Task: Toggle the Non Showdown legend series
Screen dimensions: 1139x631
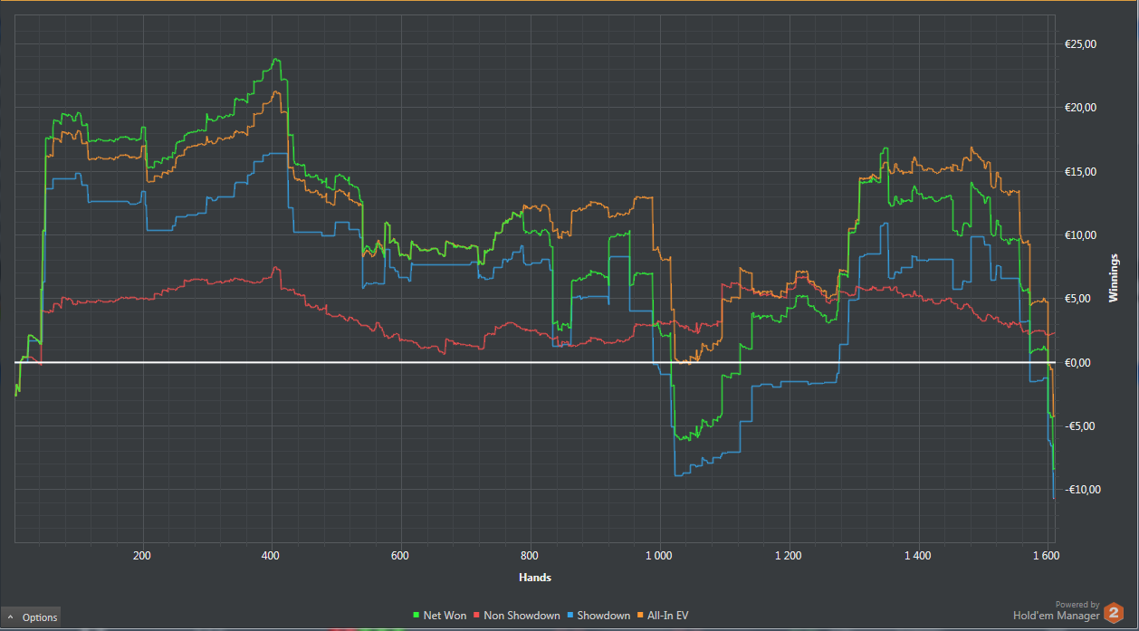Action: point(516,616)
